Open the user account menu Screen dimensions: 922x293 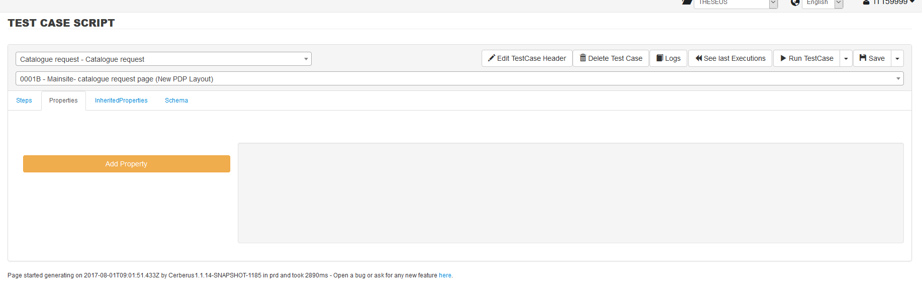pos(889,3)
